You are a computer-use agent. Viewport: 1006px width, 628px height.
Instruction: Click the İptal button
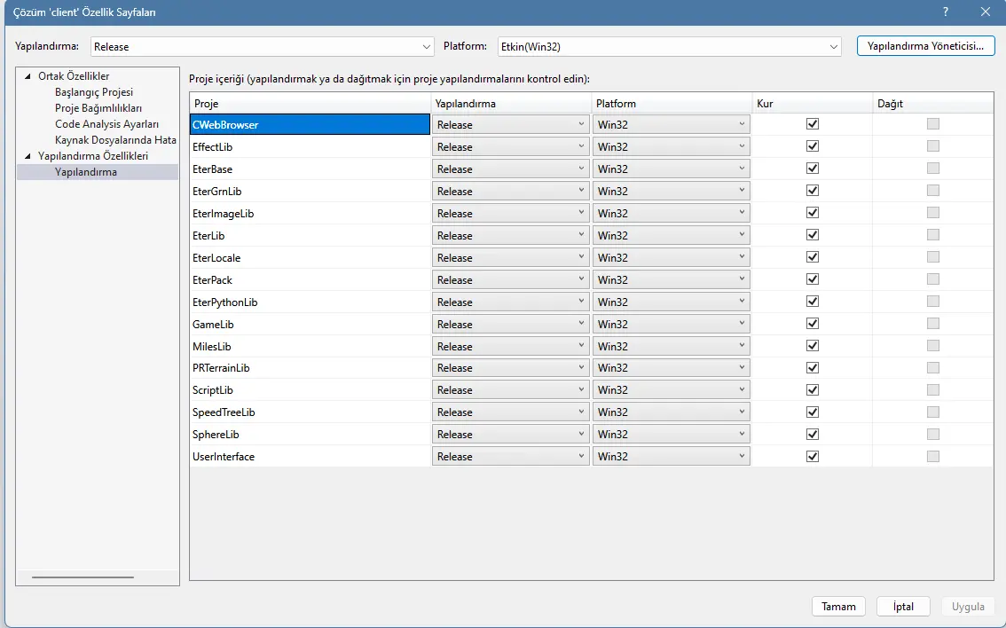[903, 607]
